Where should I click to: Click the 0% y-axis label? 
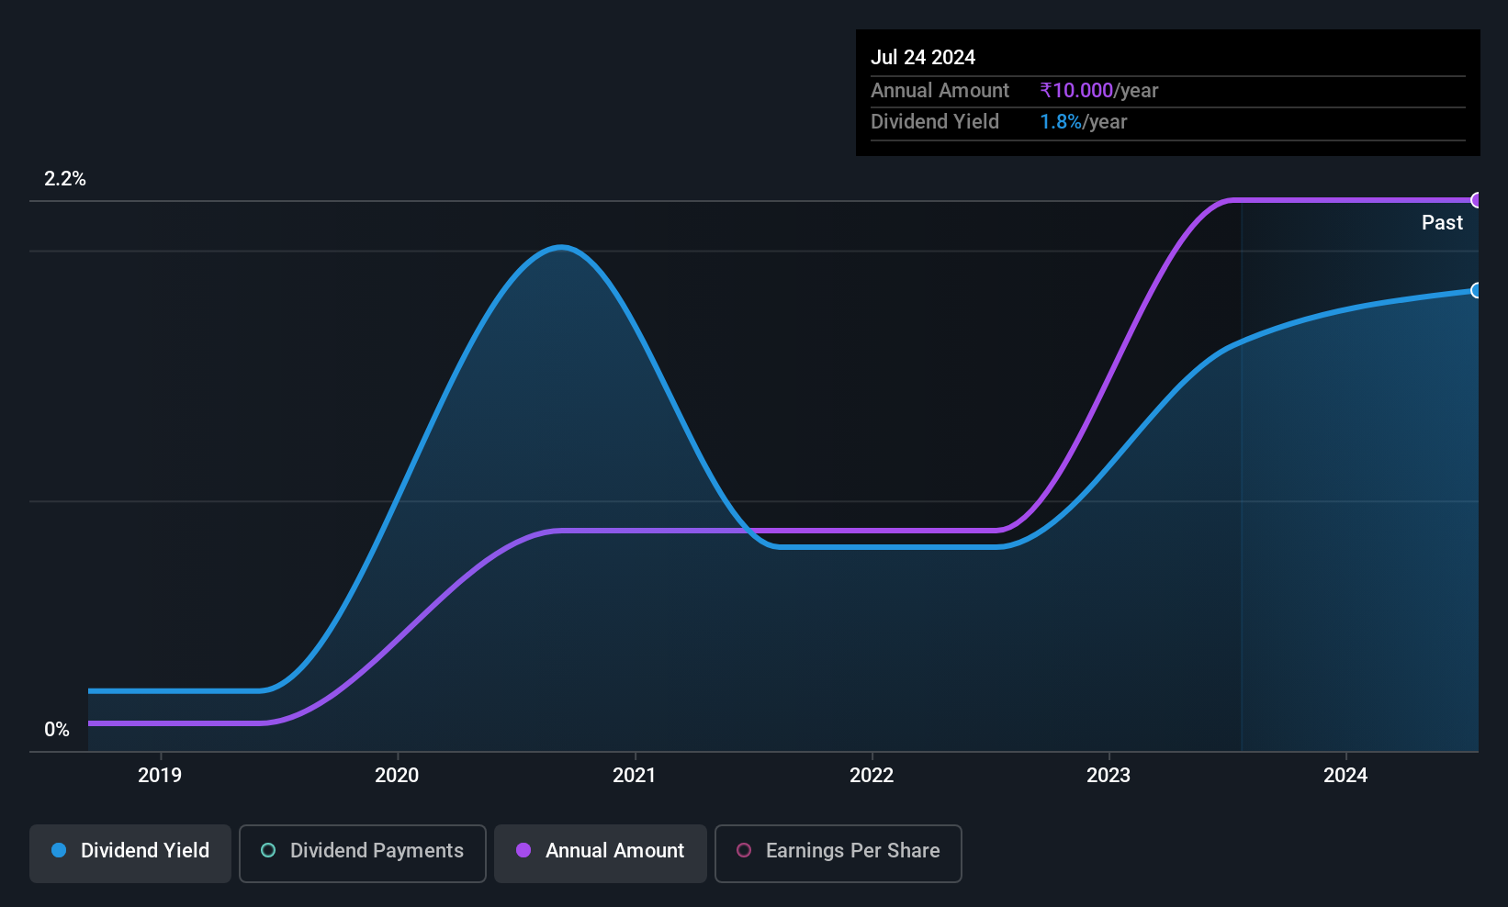pyautogui.click(x=57, y=730)
